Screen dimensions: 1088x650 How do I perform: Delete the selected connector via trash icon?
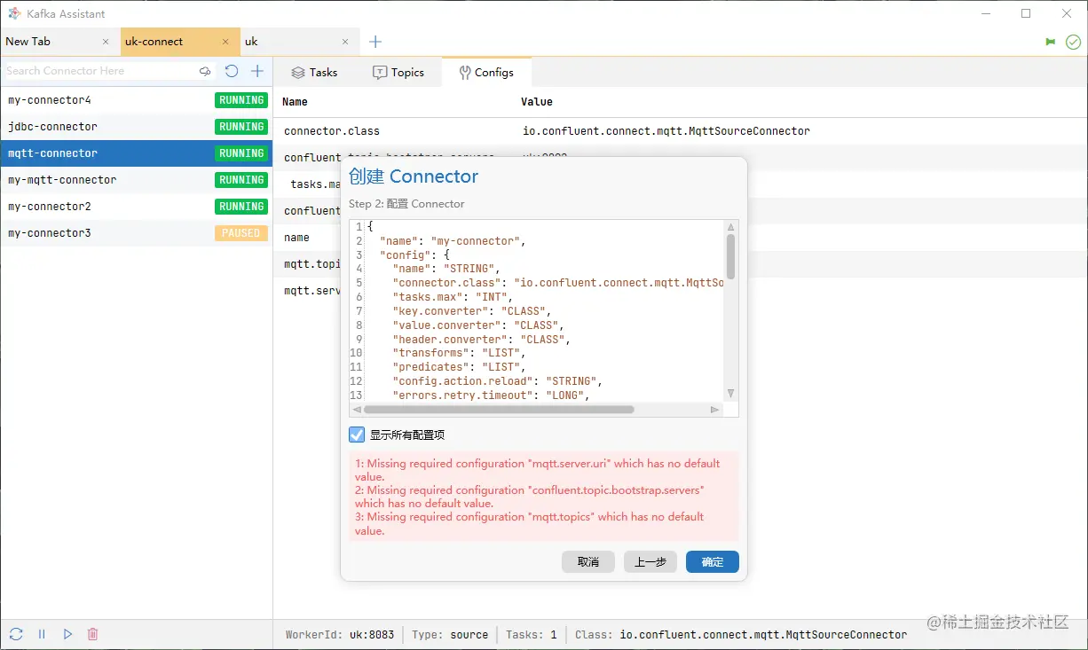click(x=92, y=634)
